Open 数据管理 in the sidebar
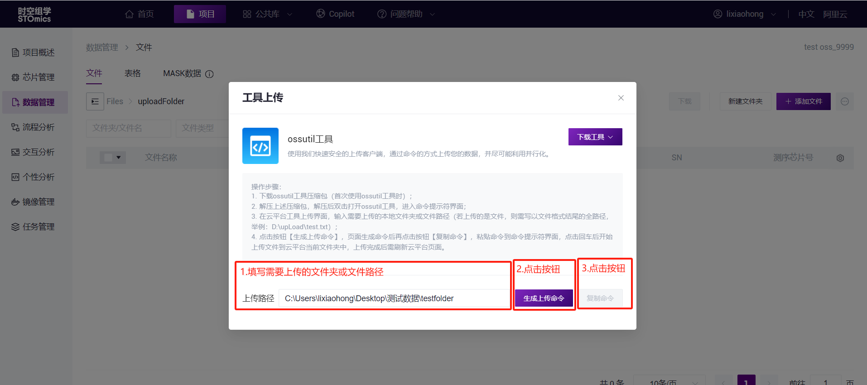Screen dimensions: 867x385 point(35,102)
